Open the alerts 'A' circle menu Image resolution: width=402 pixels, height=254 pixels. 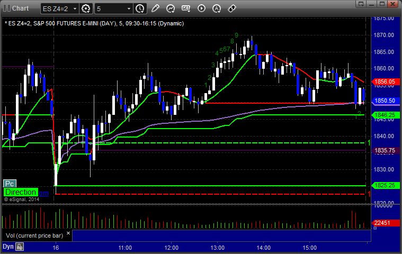point(217,8)
